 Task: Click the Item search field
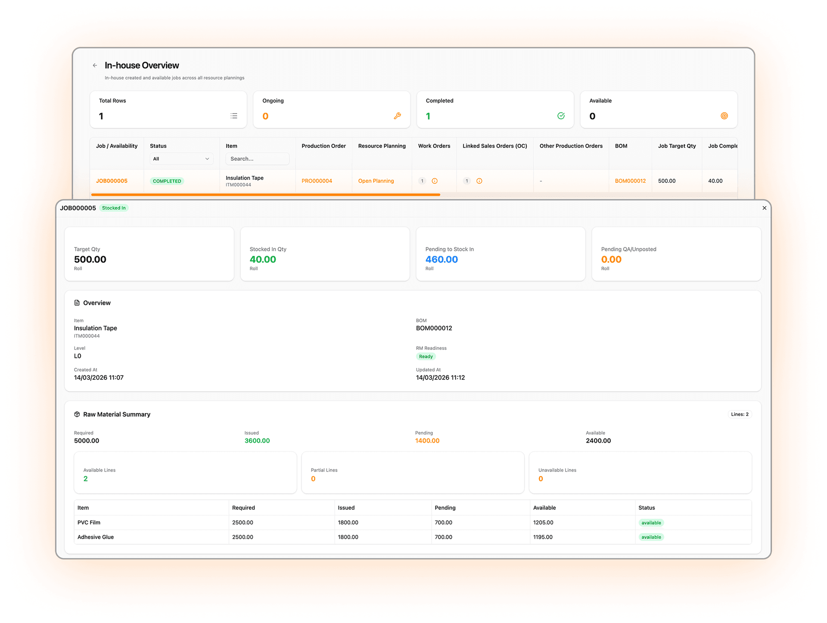click(257, 159)
